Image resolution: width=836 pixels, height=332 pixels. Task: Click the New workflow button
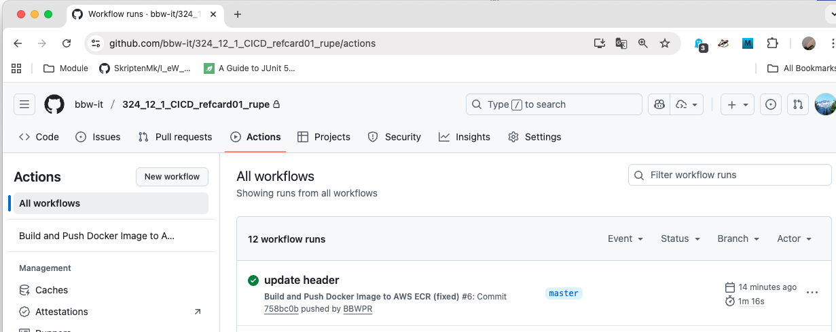[172, 177]
